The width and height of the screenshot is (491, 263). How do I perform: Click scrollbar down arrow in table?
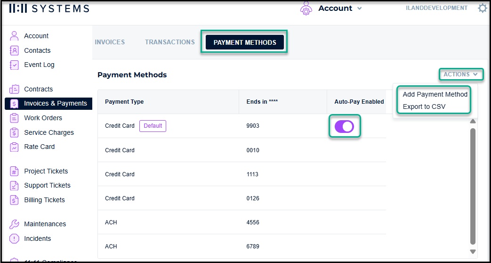pos(473,251)
